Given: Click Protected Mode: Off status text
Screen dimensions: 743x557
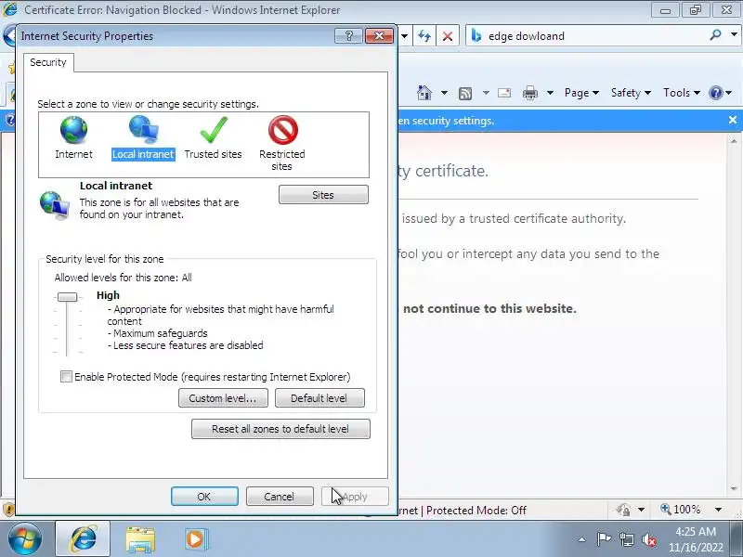Looking at the screenshot, I should click(x=476, y=510).
